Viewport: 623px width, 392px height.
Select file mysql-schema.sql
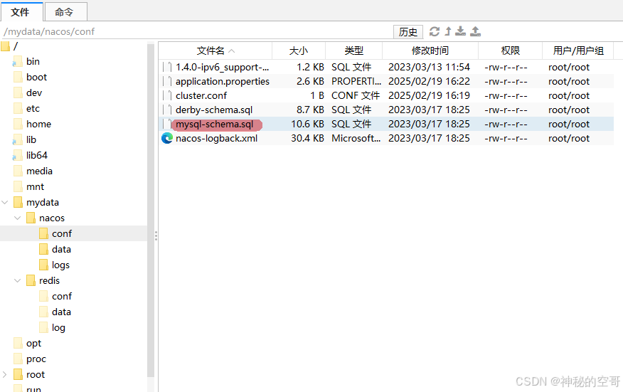215,124
